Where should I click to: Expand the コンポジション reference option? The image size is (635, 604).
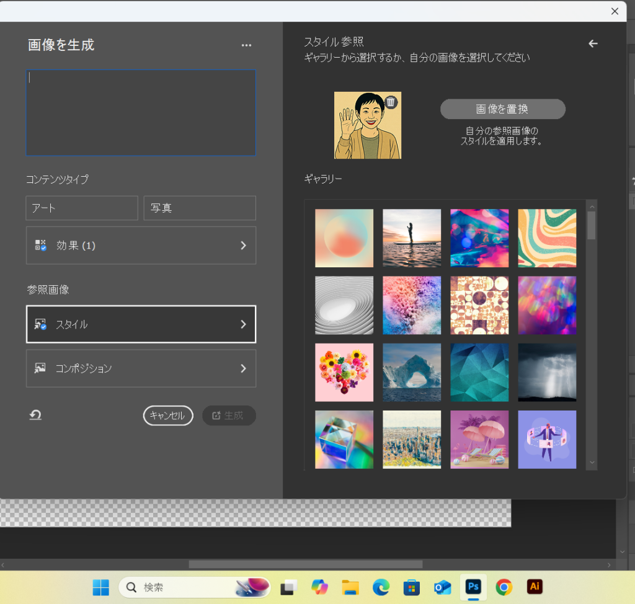(x=141, y=368)
